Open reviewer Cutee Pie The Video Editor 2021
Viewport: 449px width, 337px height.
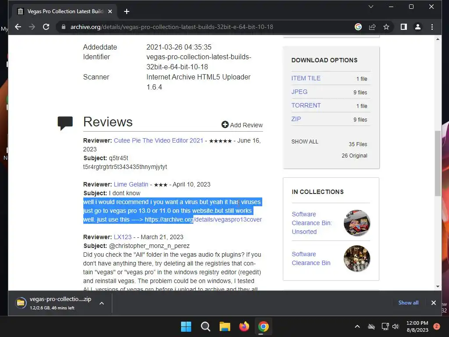click(158, 140)
